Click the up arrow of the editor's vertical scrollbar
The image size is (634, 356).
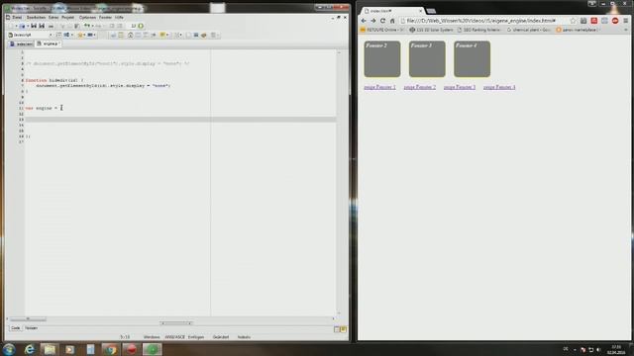pos(339,52)
